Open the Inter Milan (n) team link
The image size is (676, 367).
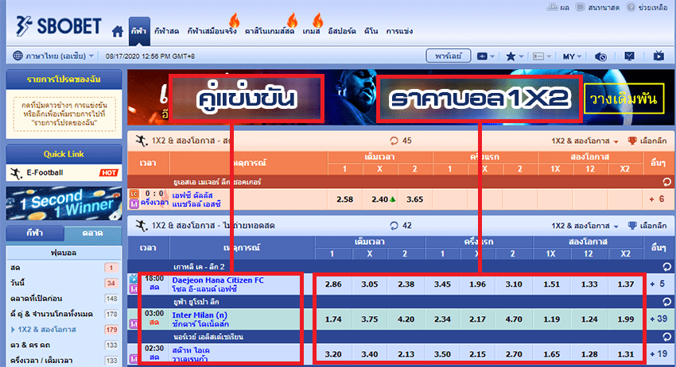(x=200, y=315)
